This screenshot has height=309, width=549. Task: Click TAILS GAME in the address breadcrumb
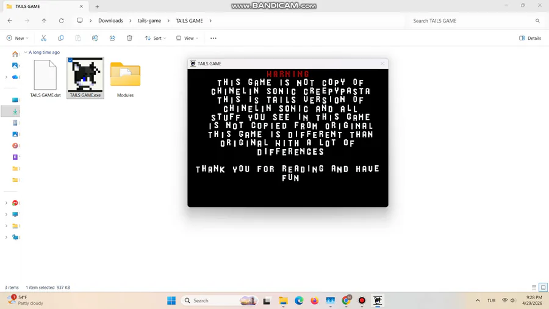[x=189, y=21]
